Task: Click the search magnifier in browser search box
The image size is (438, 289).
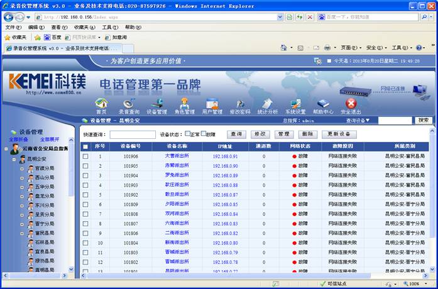Action: click(x=424, y=17)
